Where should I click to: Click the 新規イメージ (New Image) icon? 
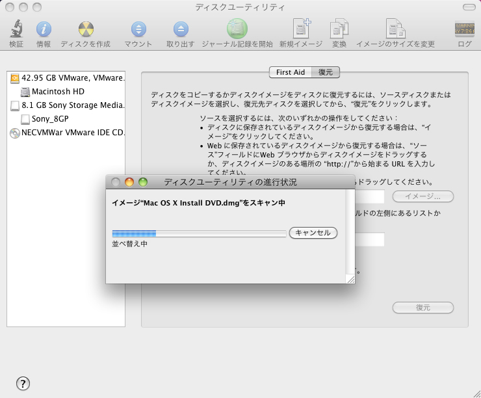tap(301, 29)
